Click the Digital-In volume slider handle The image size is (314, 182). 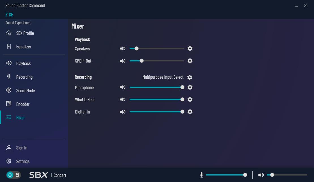[182, 112]
